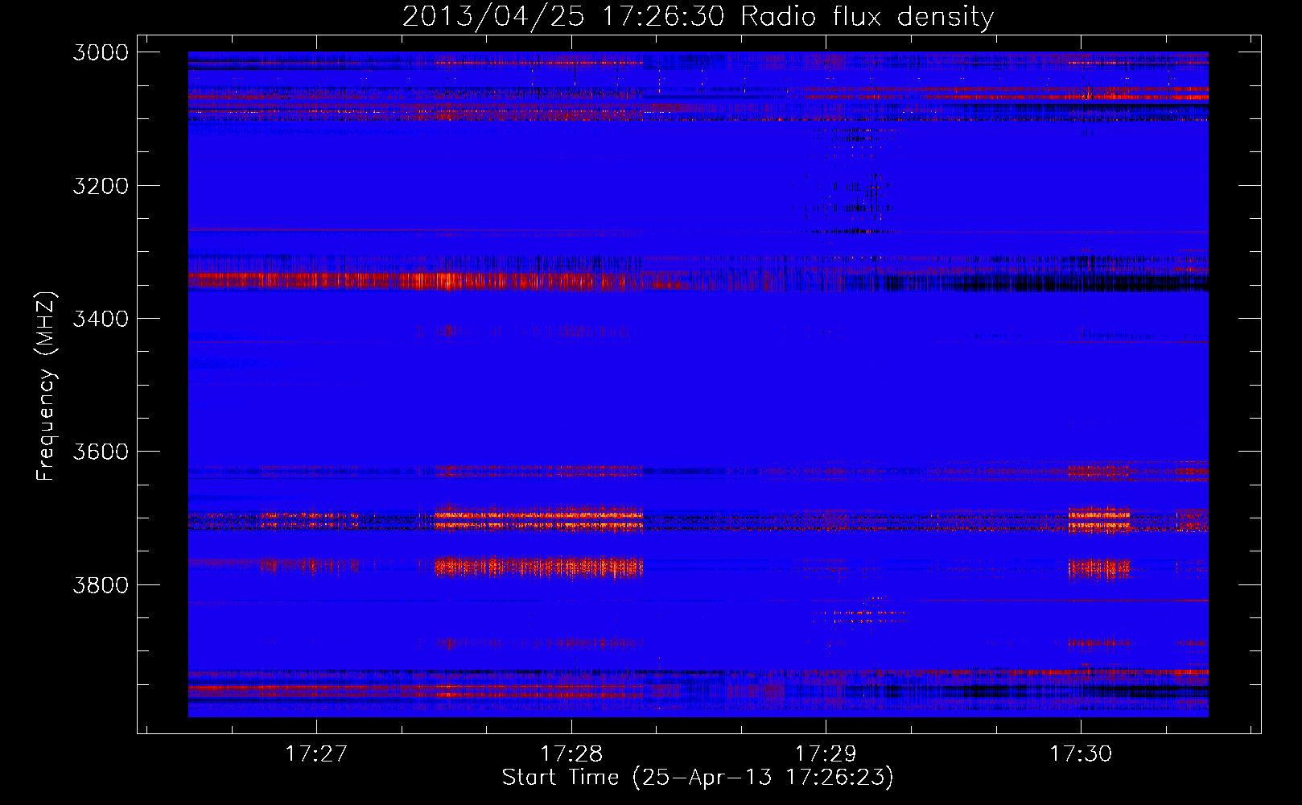The height and width of the screenshot is (805, 1302).
Task: Click the "Start Time (25-Apr-13 17:26:23)" label
Action: point(698,778)
